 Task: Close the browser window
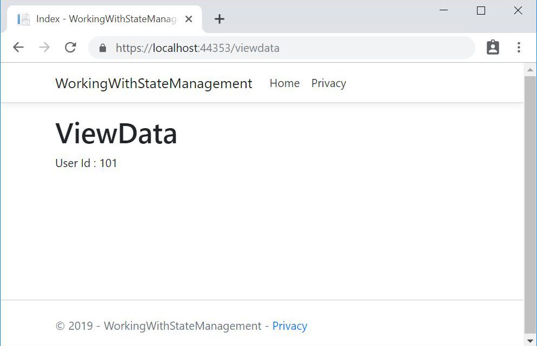pos(518,10)
